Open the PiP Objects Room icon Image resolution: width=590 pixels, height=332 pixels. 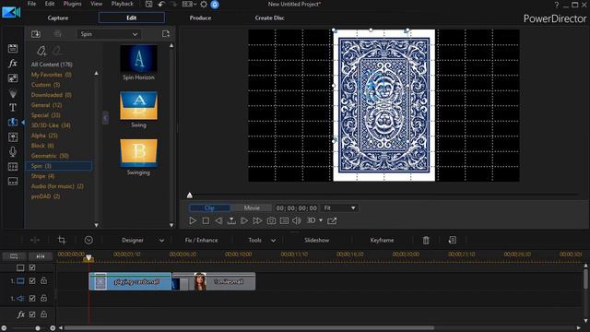coord(13,77)
